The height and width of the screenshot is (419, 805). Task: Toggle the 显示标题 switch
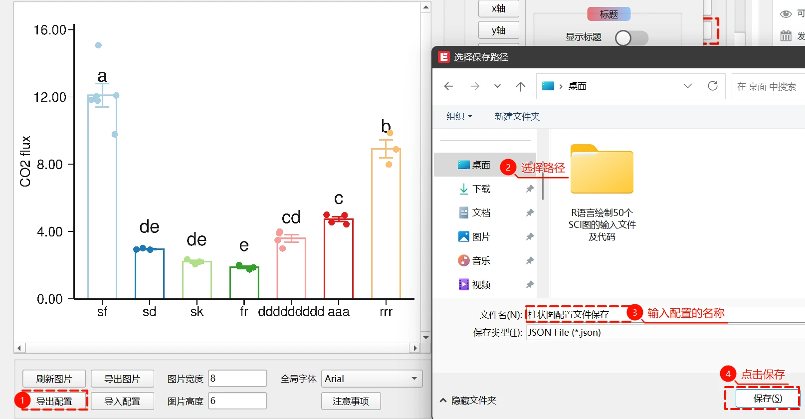coord(631,38)
